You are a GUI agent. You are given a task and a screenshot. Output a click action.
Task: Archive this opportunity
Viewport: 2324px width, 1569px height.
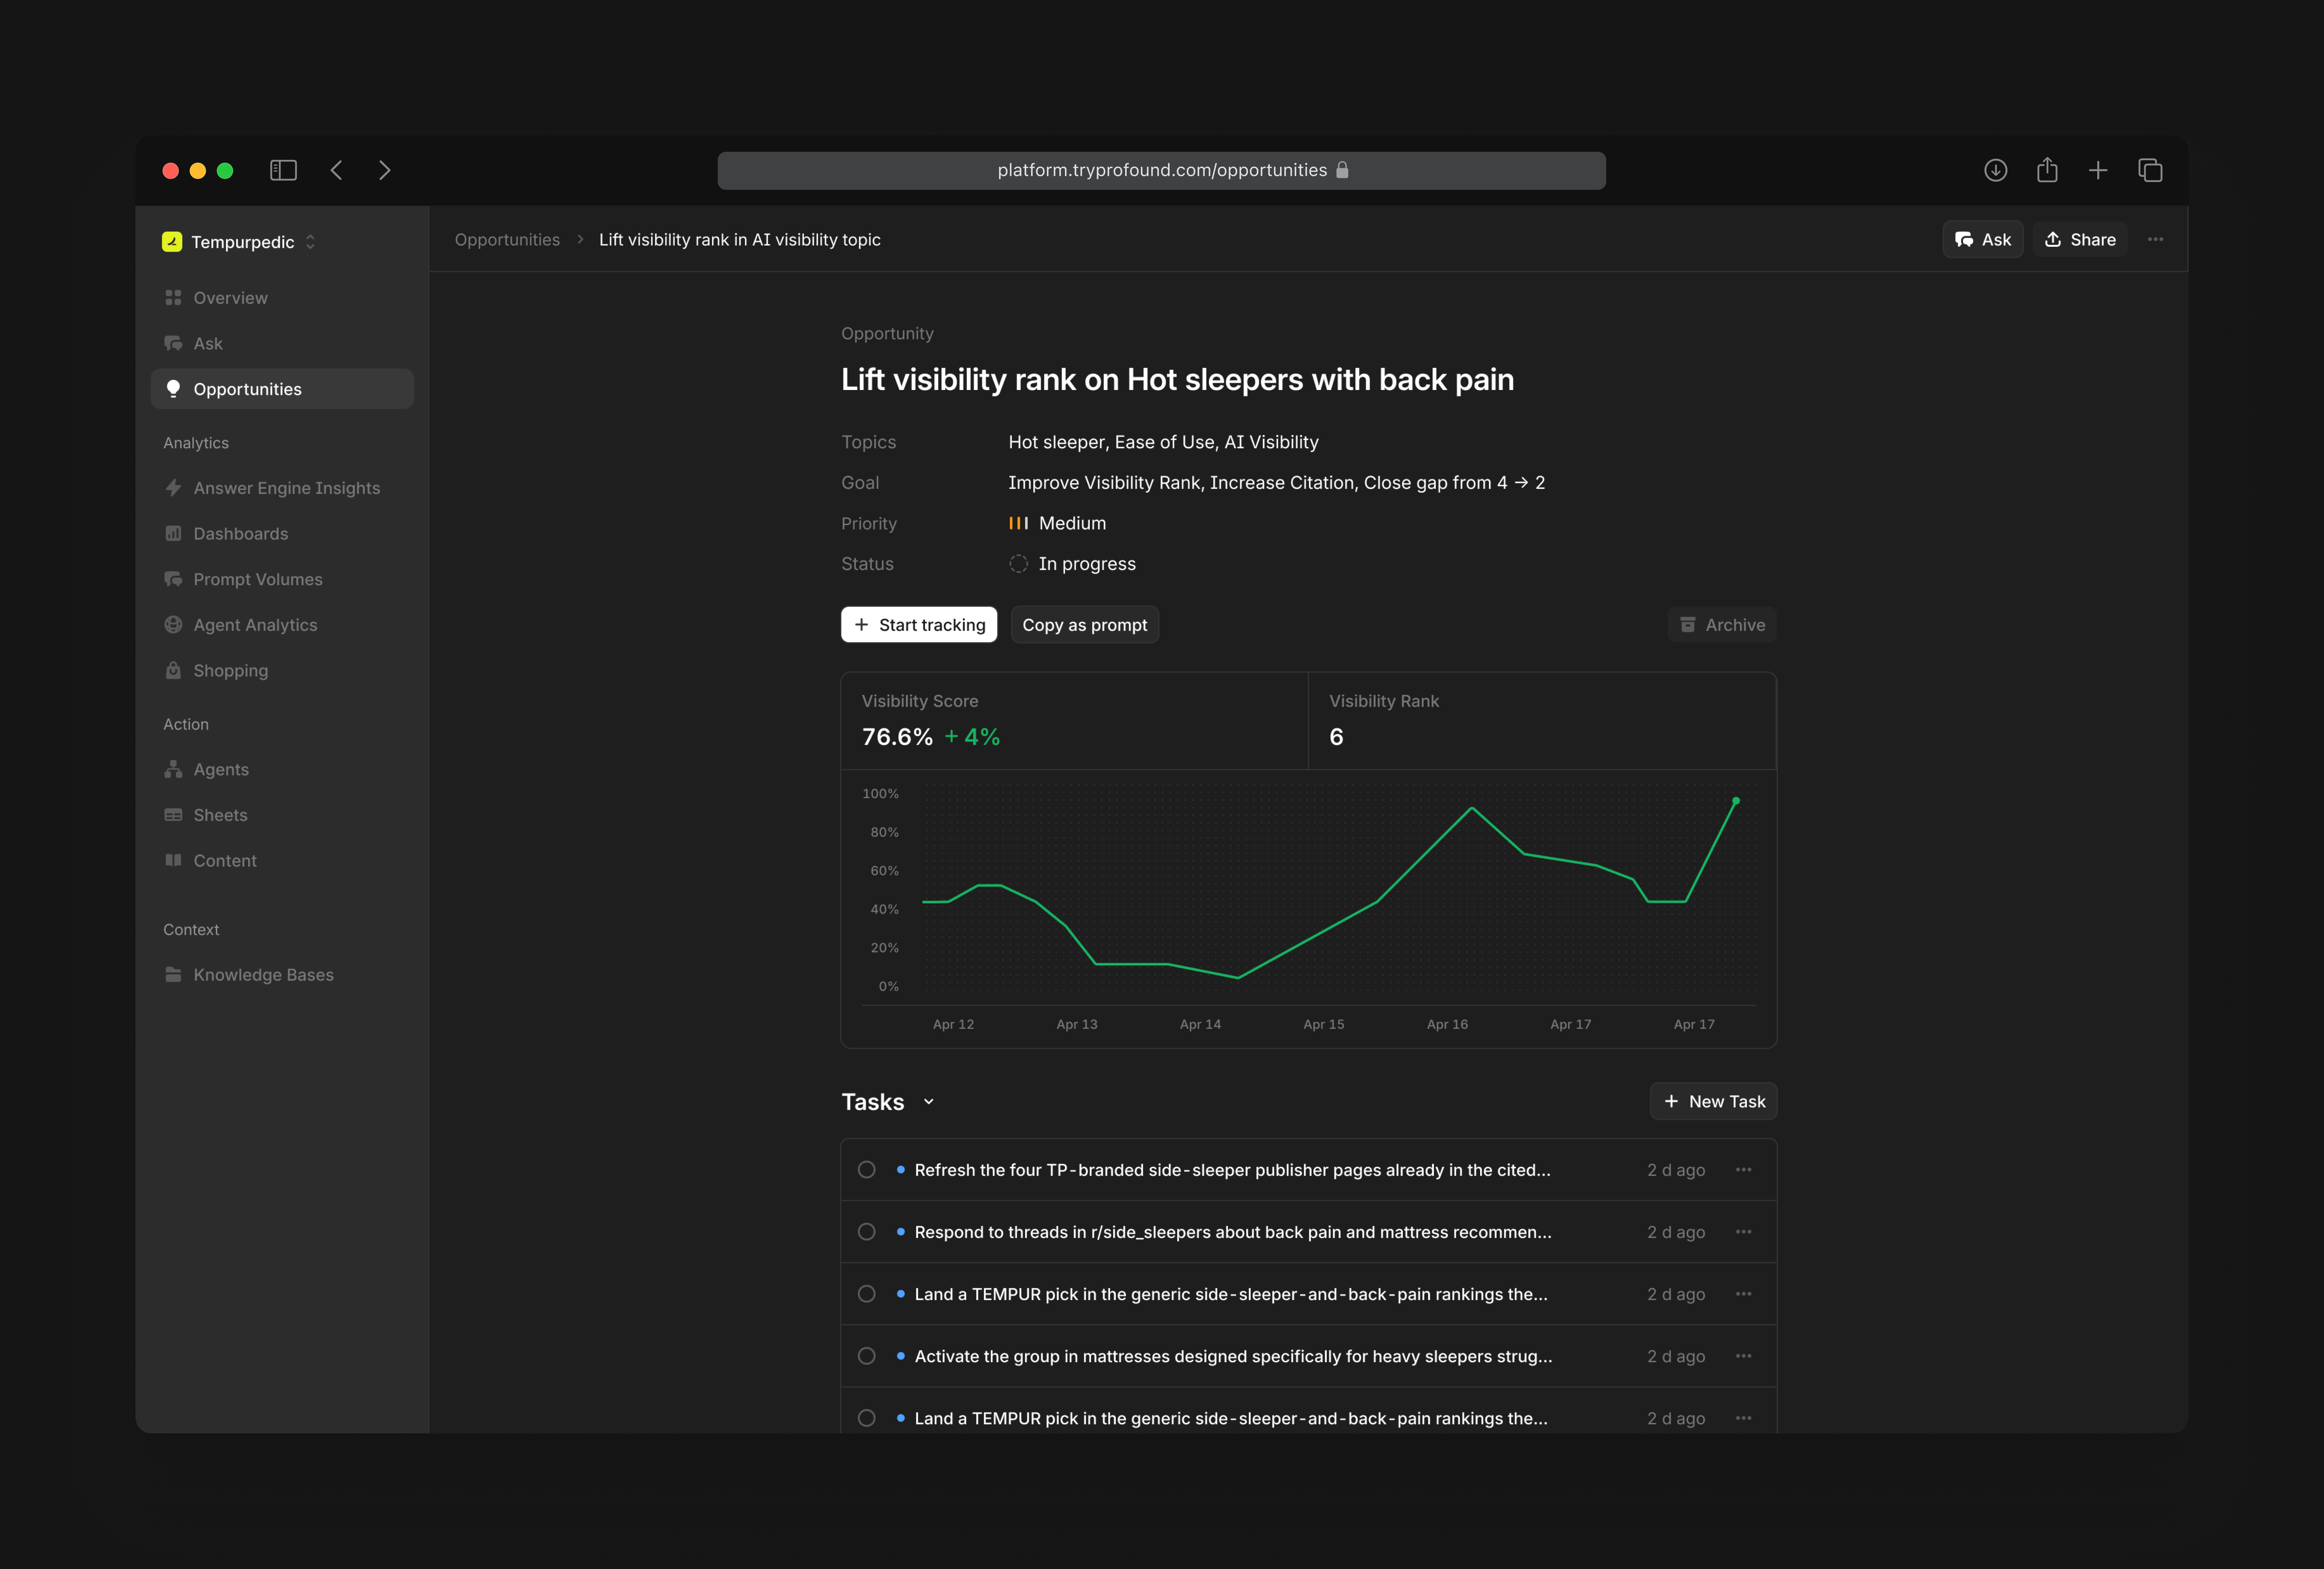pyautogui.click(x=1722, y=625)
